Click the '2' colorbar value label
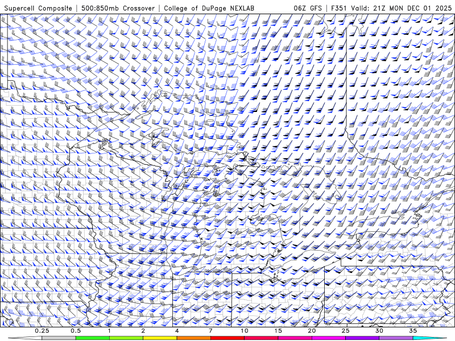This screenshot has width=455, height=341. point(143,331)
